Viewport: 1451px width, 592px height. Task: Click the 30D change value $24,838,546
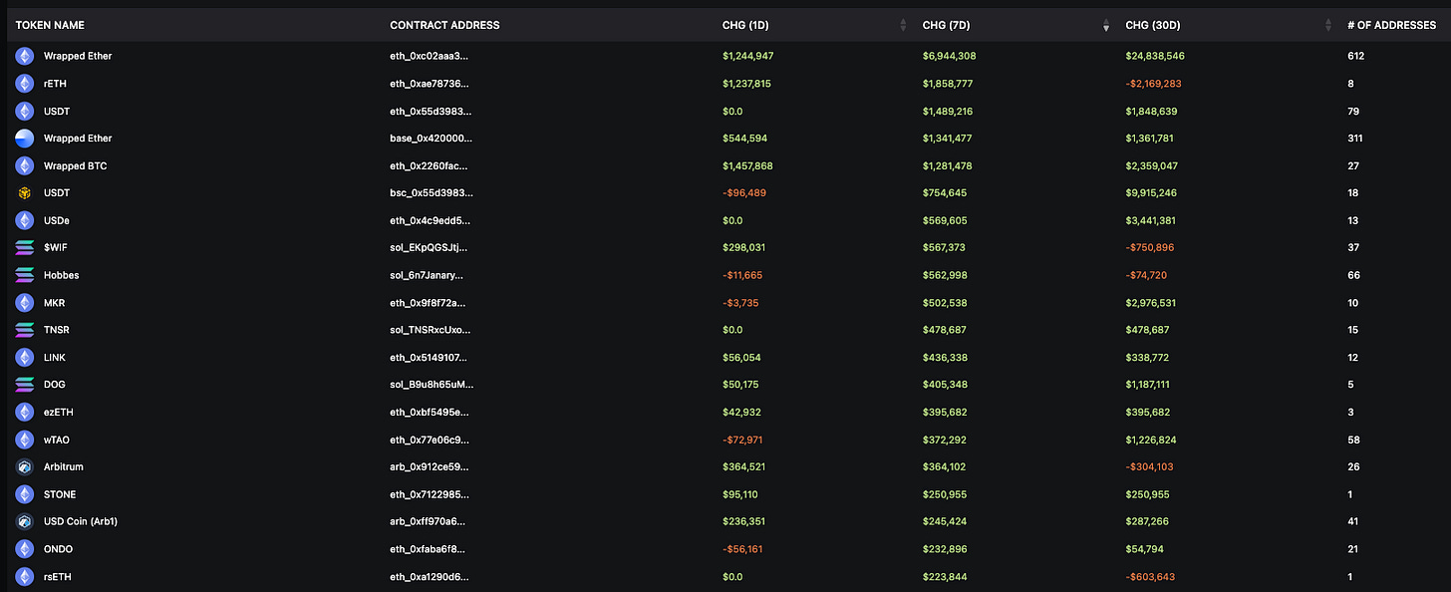pos(1154,56)
